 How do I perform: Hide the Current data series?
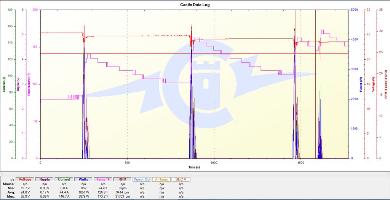click(x=64, y=179)
